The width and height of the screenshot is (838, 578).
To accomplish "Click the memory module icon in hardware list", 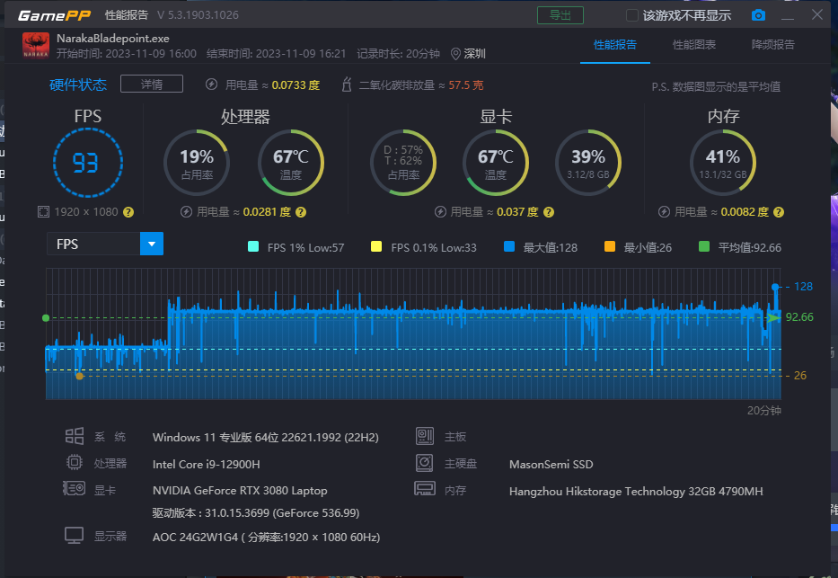I will [424, 488].
